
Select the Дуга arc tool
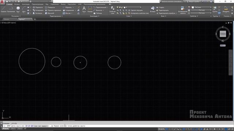coord(24,9)
